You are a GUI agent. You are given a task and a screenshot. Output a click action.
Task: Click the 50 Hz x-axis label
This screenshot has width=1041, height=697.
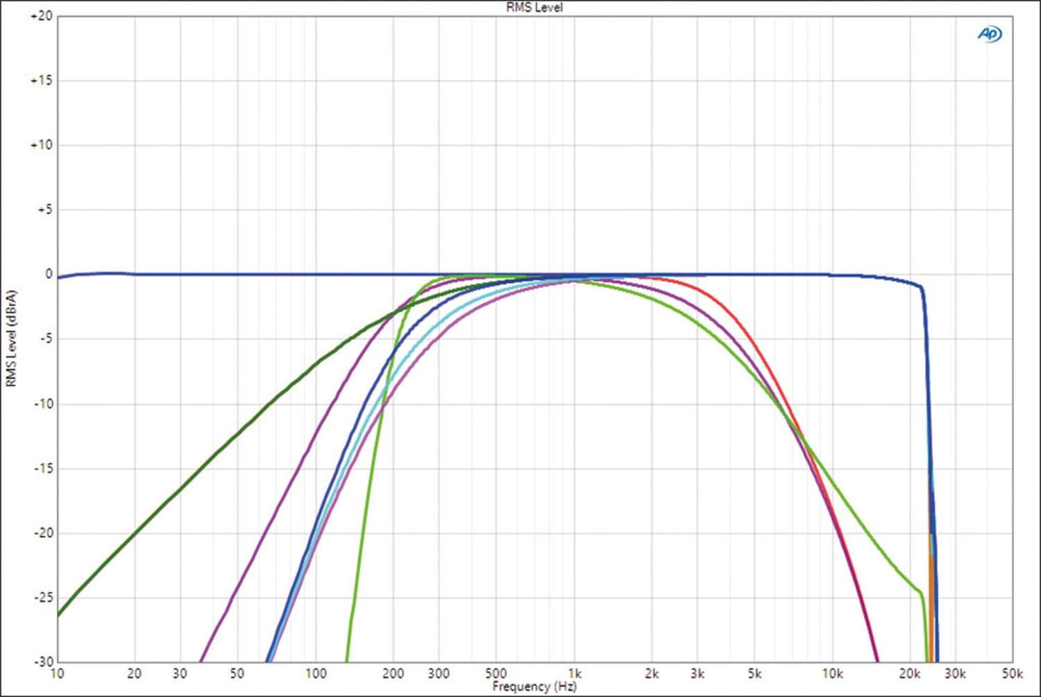click(237, 673)
